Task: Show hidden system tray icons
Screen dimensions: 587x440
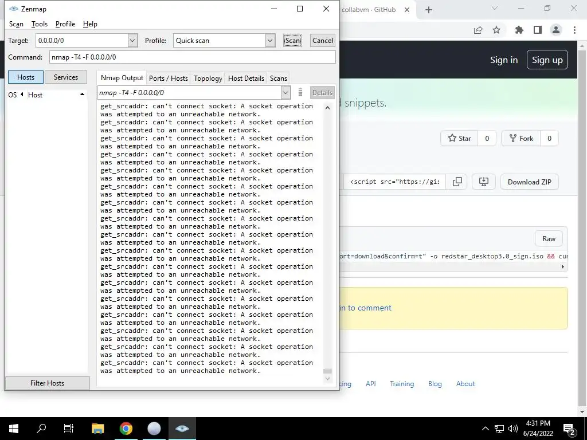Action: [485, 429]
